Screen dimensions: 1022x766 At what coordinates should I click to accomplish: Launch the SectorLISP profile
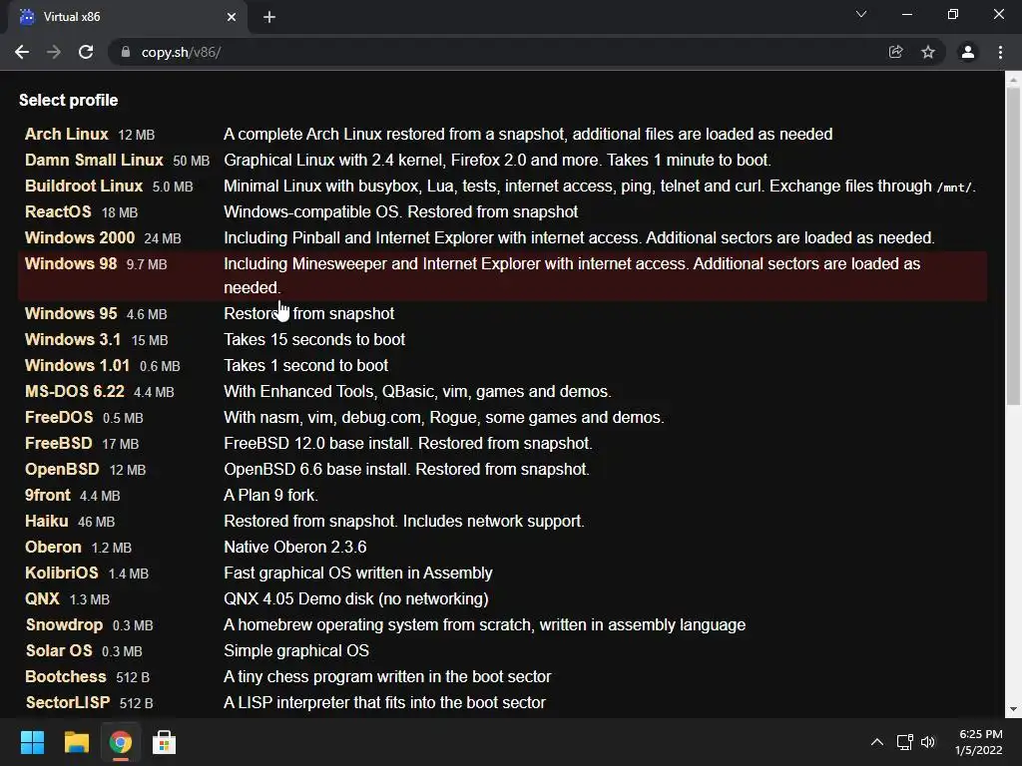pyautogui.click(x=67, y=703)
